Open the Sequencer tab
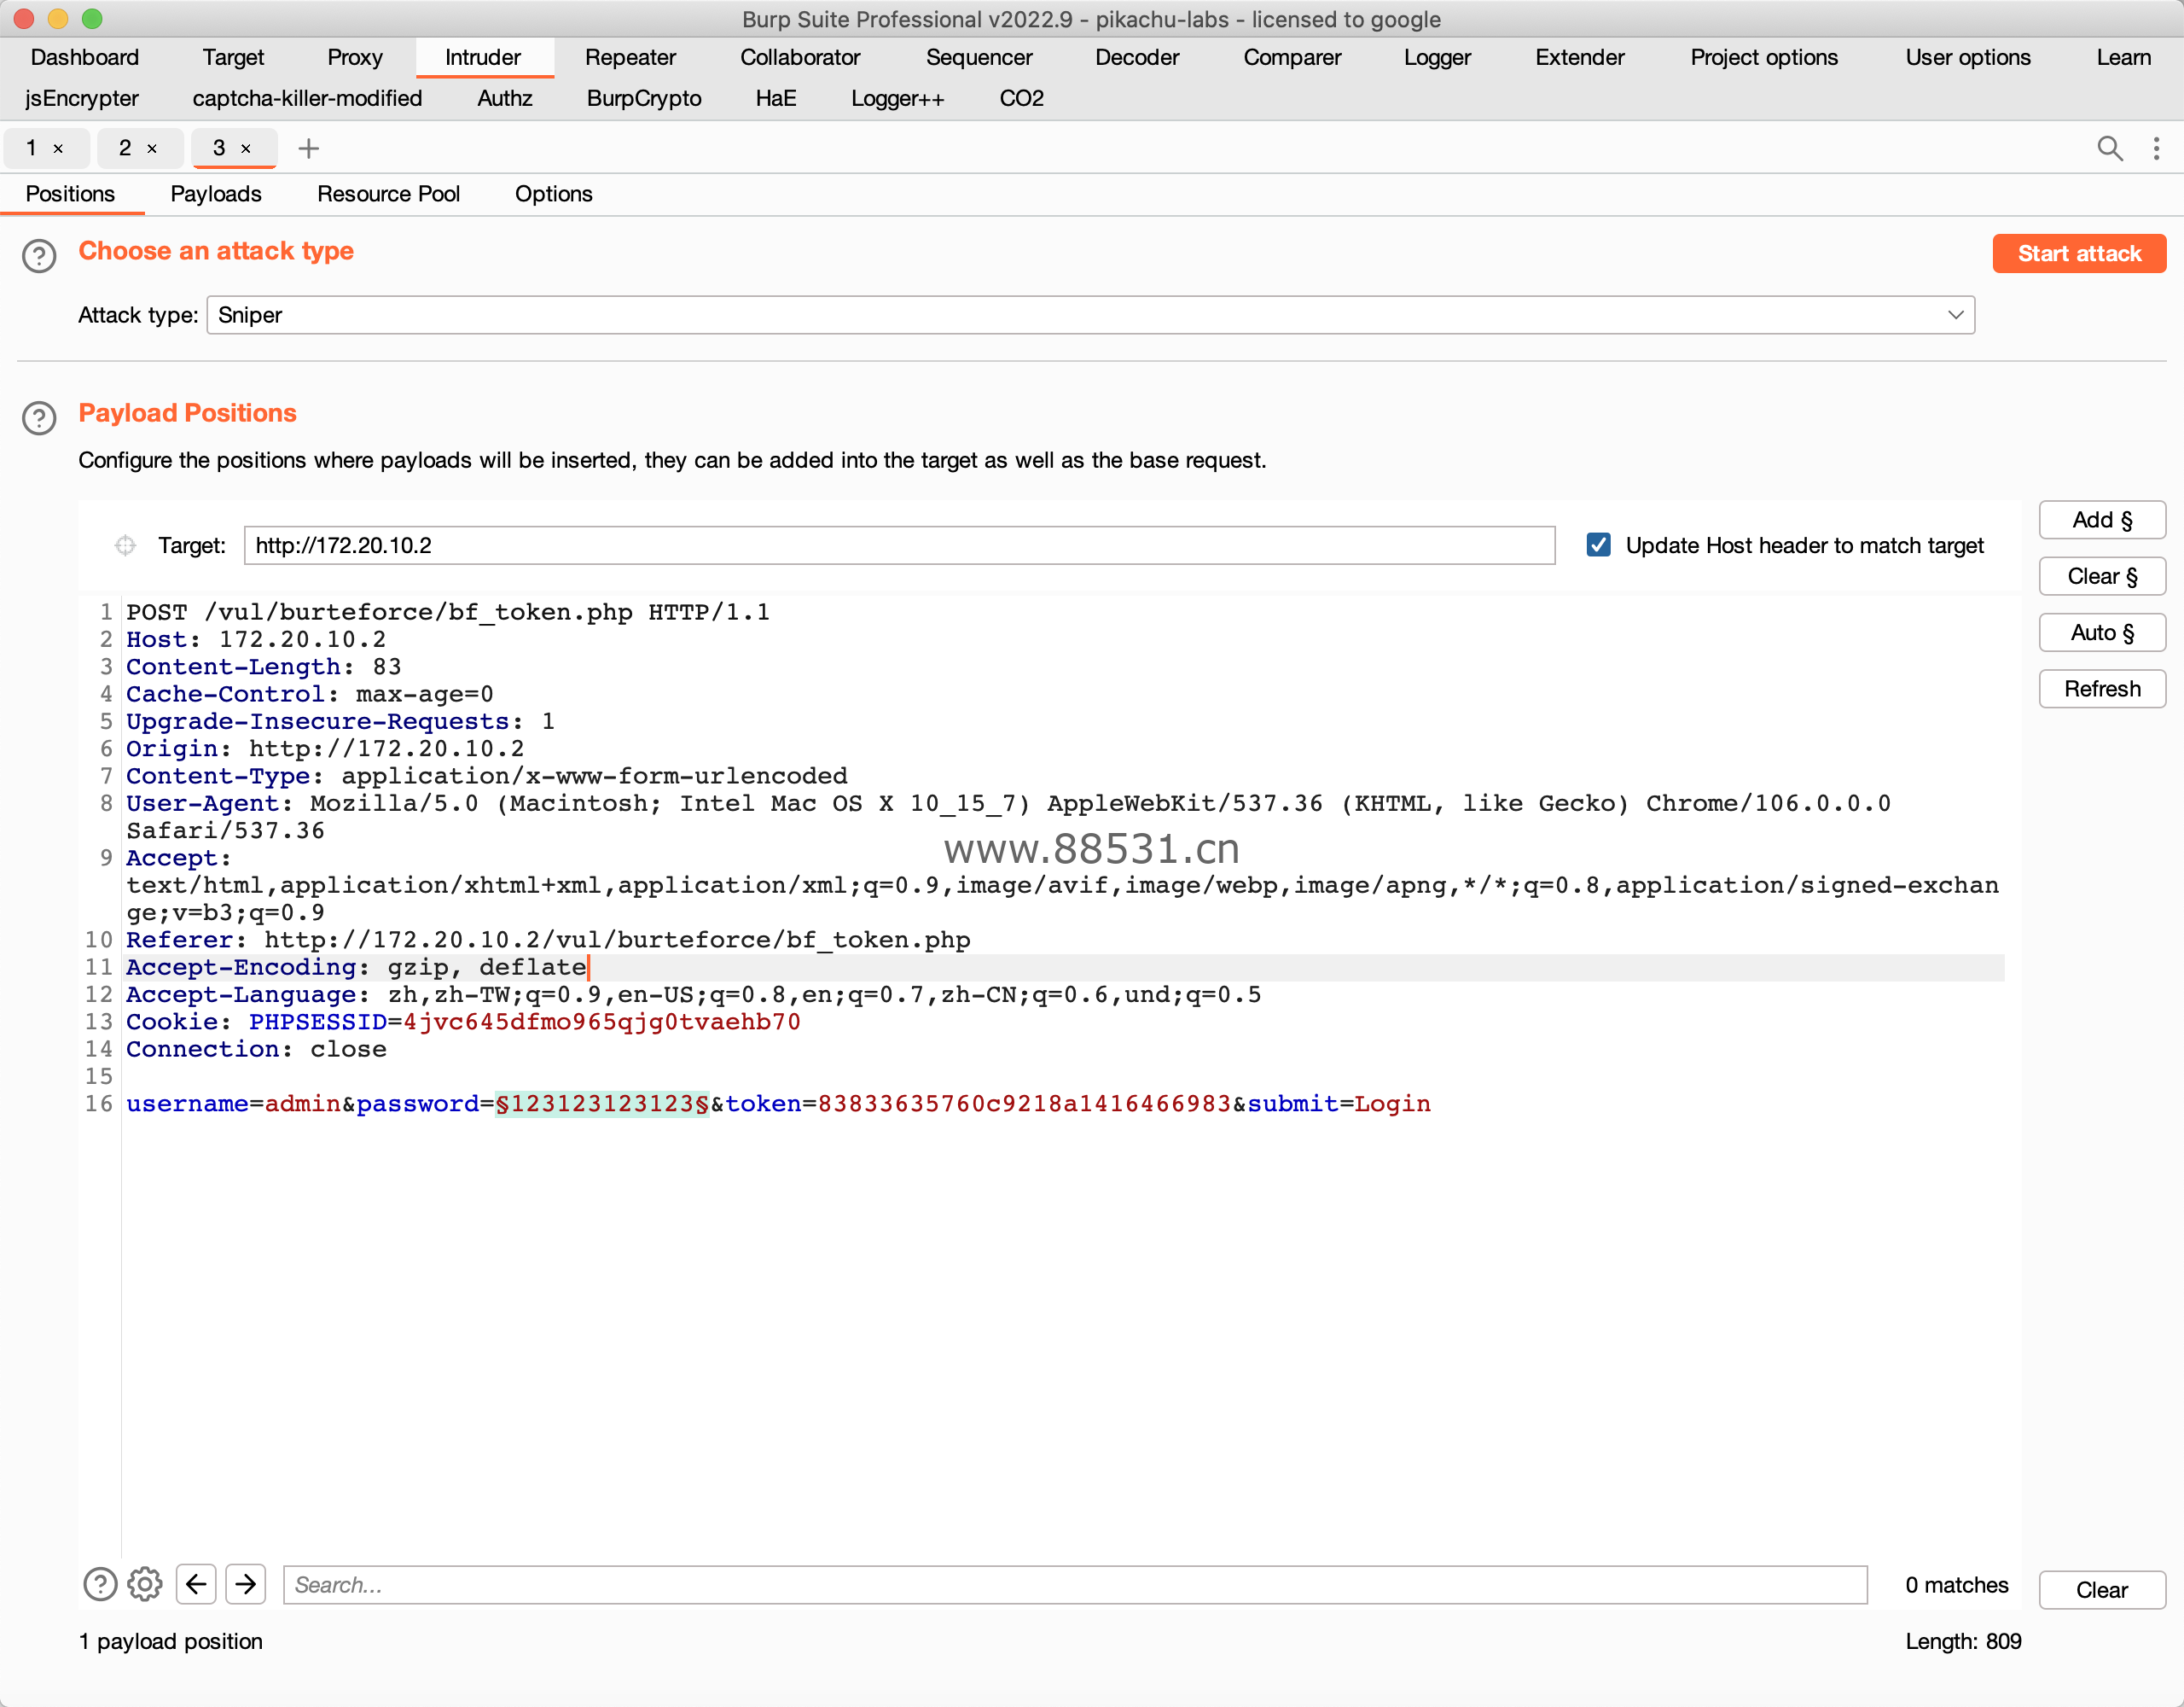The height and width of the screenshot is (1707, 2184). pyautogui.click(x=979, y=57)
